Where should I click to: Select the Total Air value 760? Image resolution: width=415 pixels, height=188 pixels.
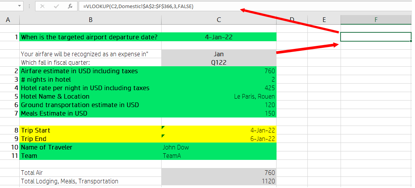(x=219, y=173)
